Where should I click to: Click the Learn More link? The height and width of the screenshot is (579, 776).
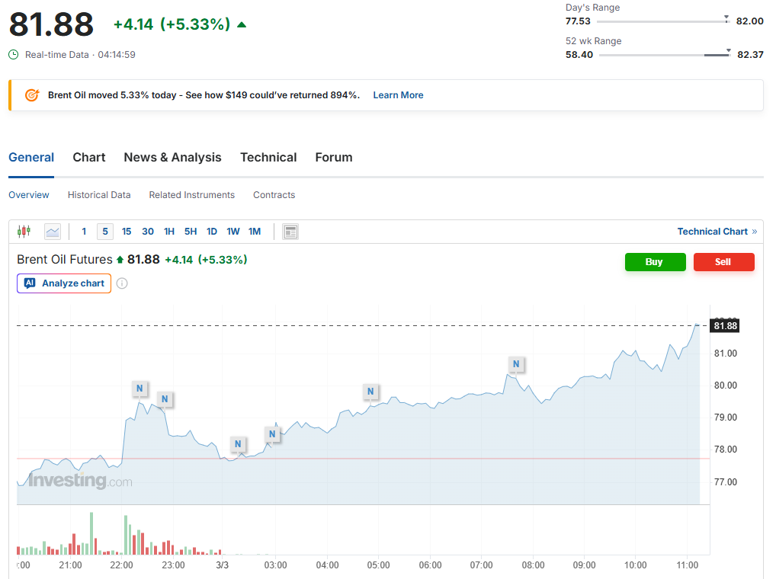click(x=398, y=95)
